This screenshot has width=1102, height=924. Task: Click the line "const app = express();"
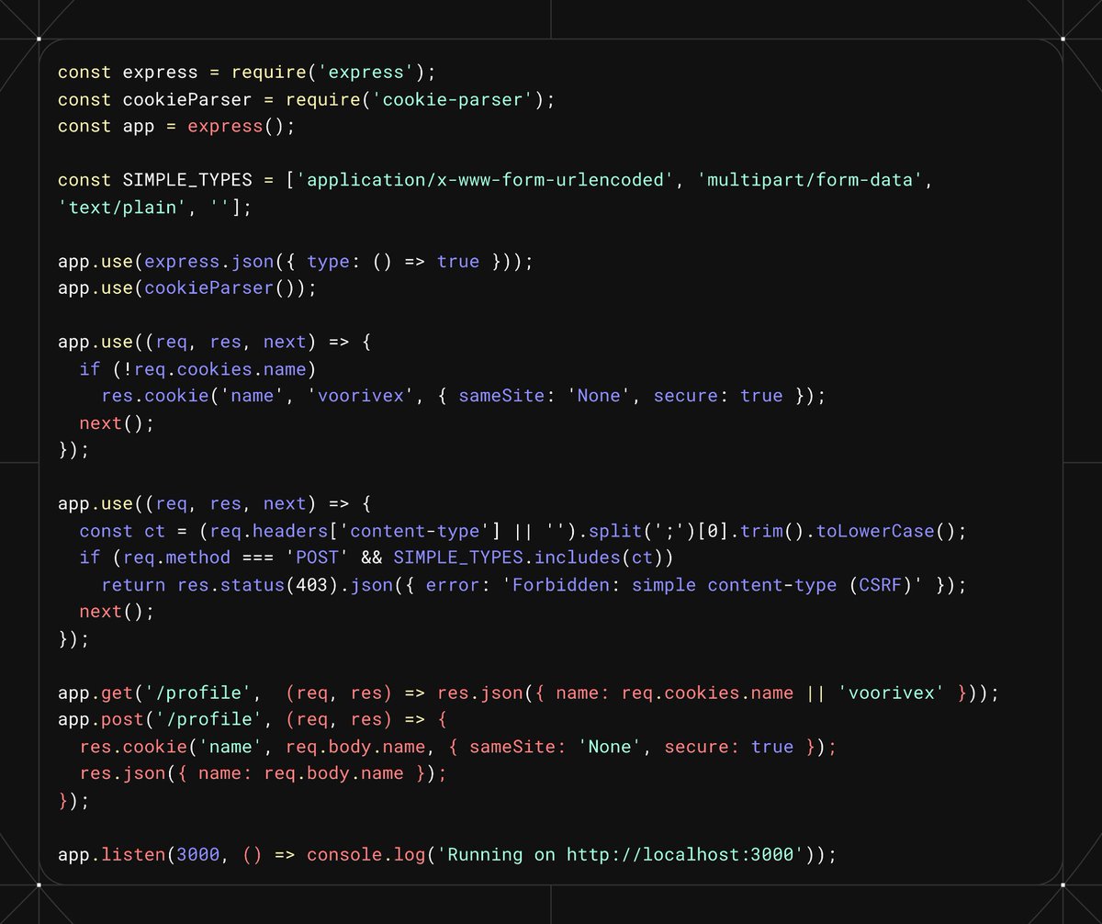click(x=176, y=127)
